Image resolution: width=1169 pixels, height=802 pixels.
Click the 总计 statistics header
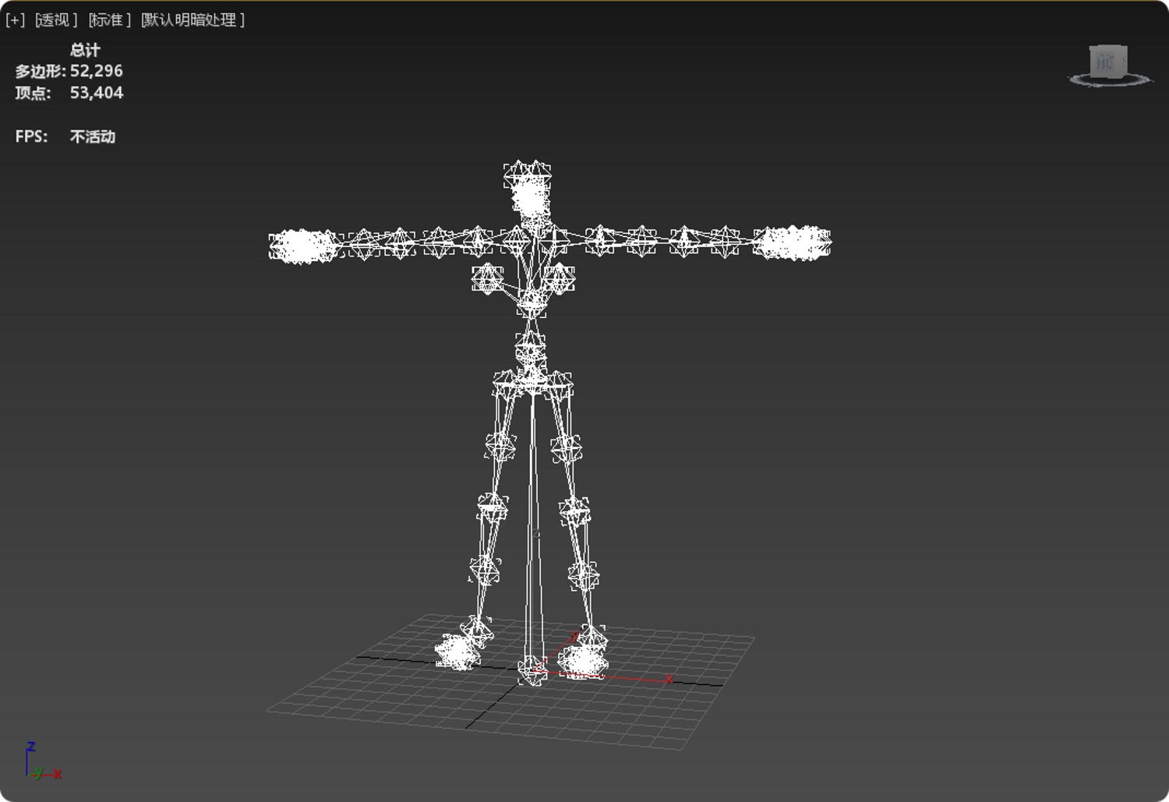coord(85,50)
